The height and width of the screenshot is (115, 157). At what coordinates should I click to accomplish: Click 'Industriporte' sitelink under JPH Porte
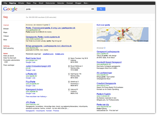40,111
